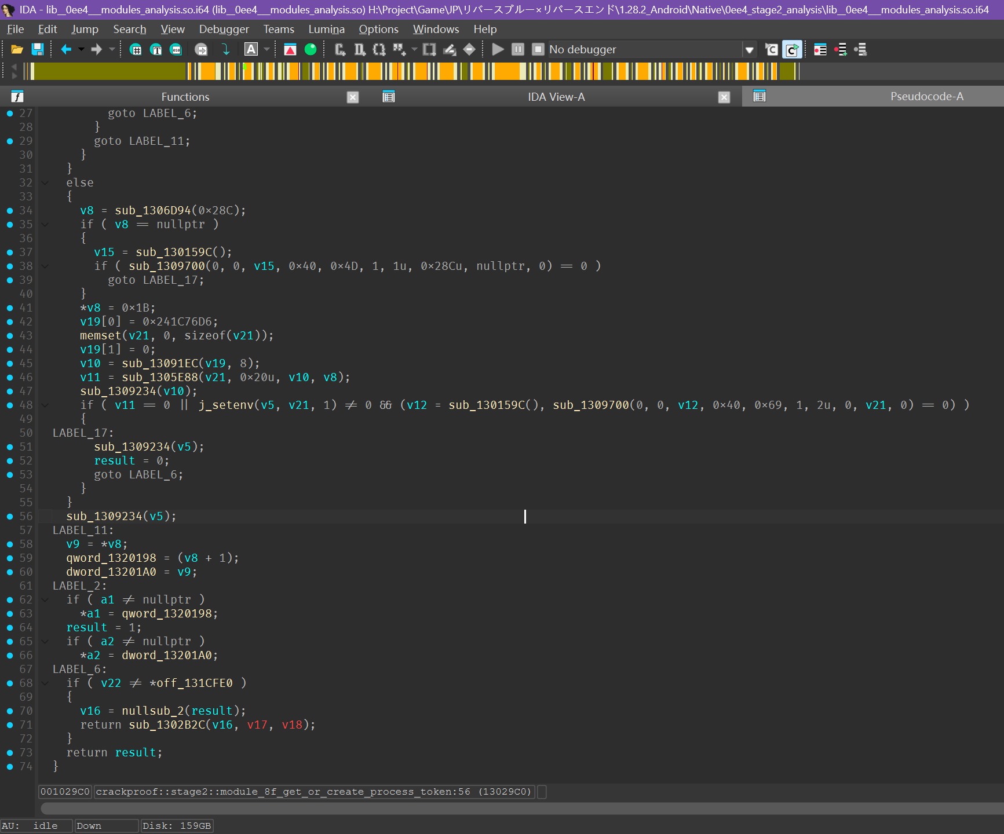Click the small squares plus icon
The width and height of the screenshot is (1004, 834).
point(399,50)
